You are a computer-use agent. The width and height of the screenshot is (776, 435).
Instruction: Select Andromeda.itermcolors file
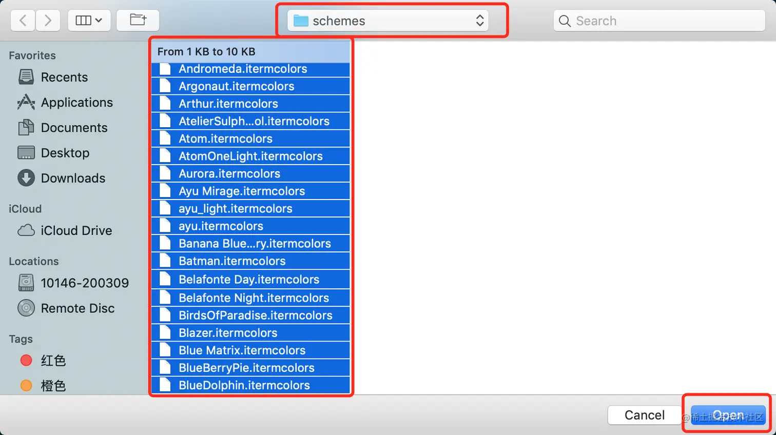(x=250, y=69)
